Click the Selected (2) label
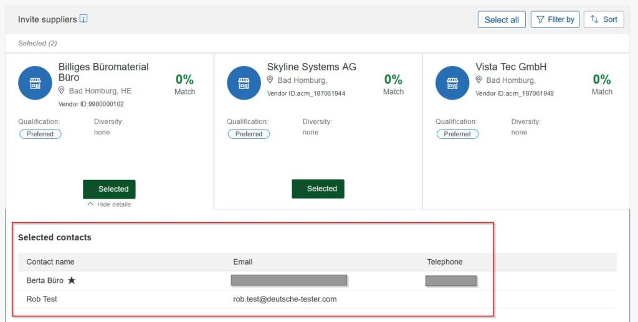 click(37, 43)
